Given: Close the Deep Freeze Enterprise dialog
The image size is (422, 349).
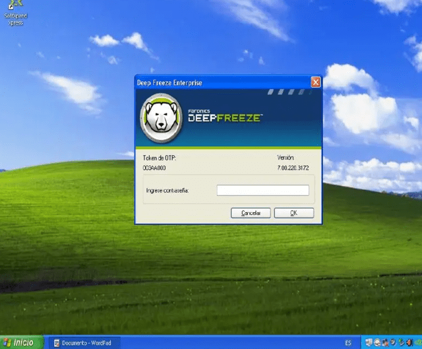Looking at the screenshot, I should pos(316,82).
